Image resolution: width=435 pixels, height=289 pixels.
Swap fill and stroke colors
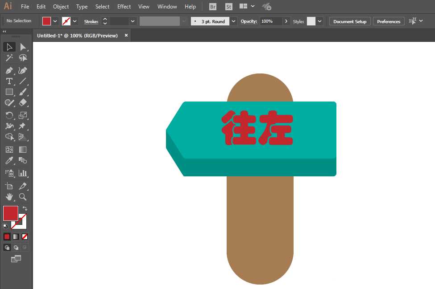[x=25, y=208]
